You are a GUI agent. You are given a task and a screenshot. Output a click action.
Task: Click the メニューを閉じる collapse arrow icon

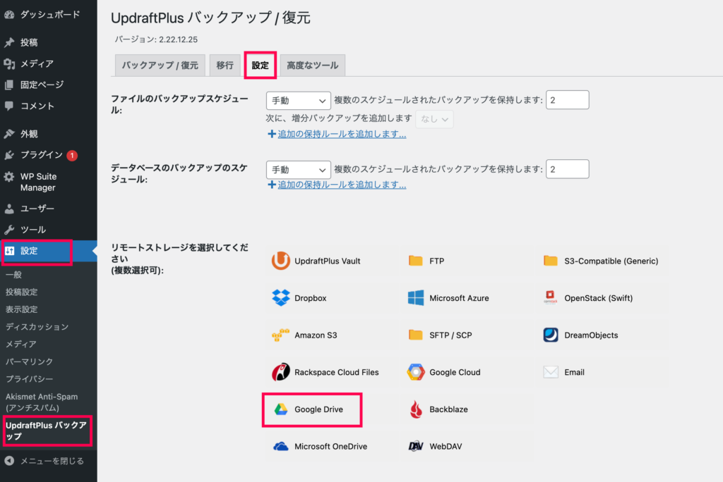9,461
